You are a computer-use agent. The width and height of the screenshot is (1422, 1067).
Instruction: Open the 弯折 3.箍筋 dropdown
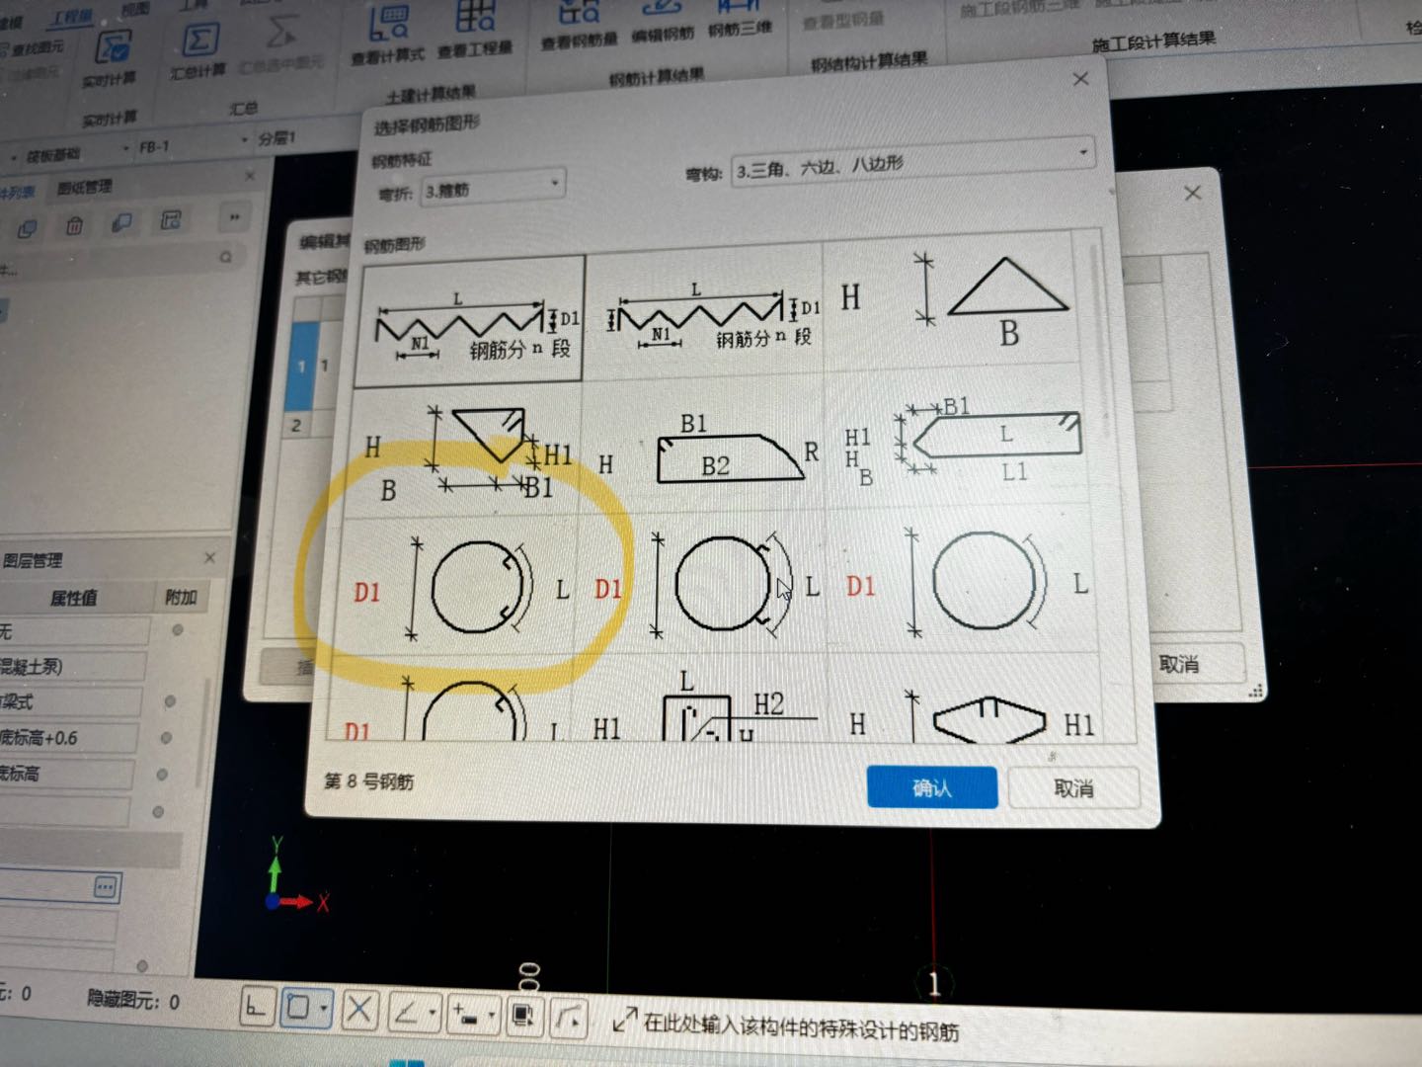click(x=493, y=187)
